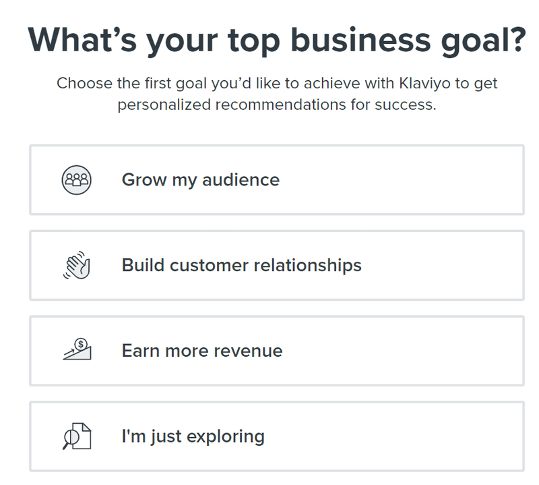Screen dimensions: 539x485
Task: Pick the "Earn more revenue" option
Action: coord(277,351)
